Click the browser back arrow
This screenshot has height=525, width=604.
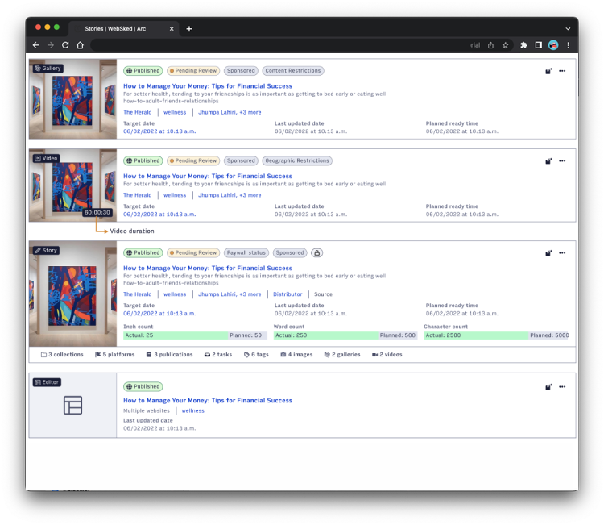coord(35,45)
